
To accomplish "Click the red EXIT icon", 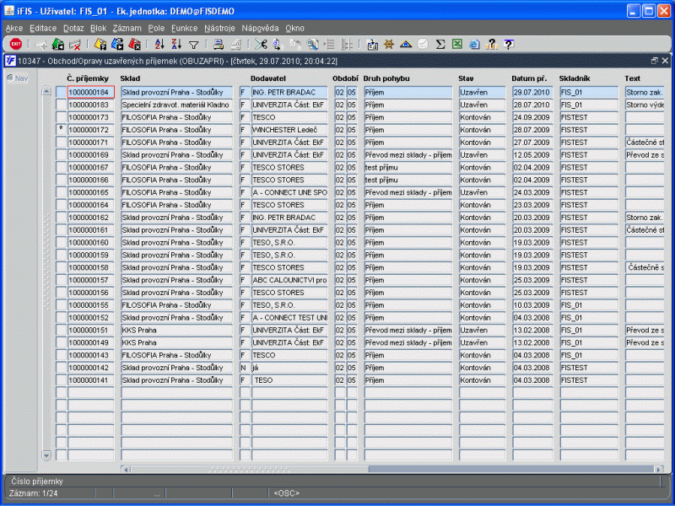I will tap(16, 44).
